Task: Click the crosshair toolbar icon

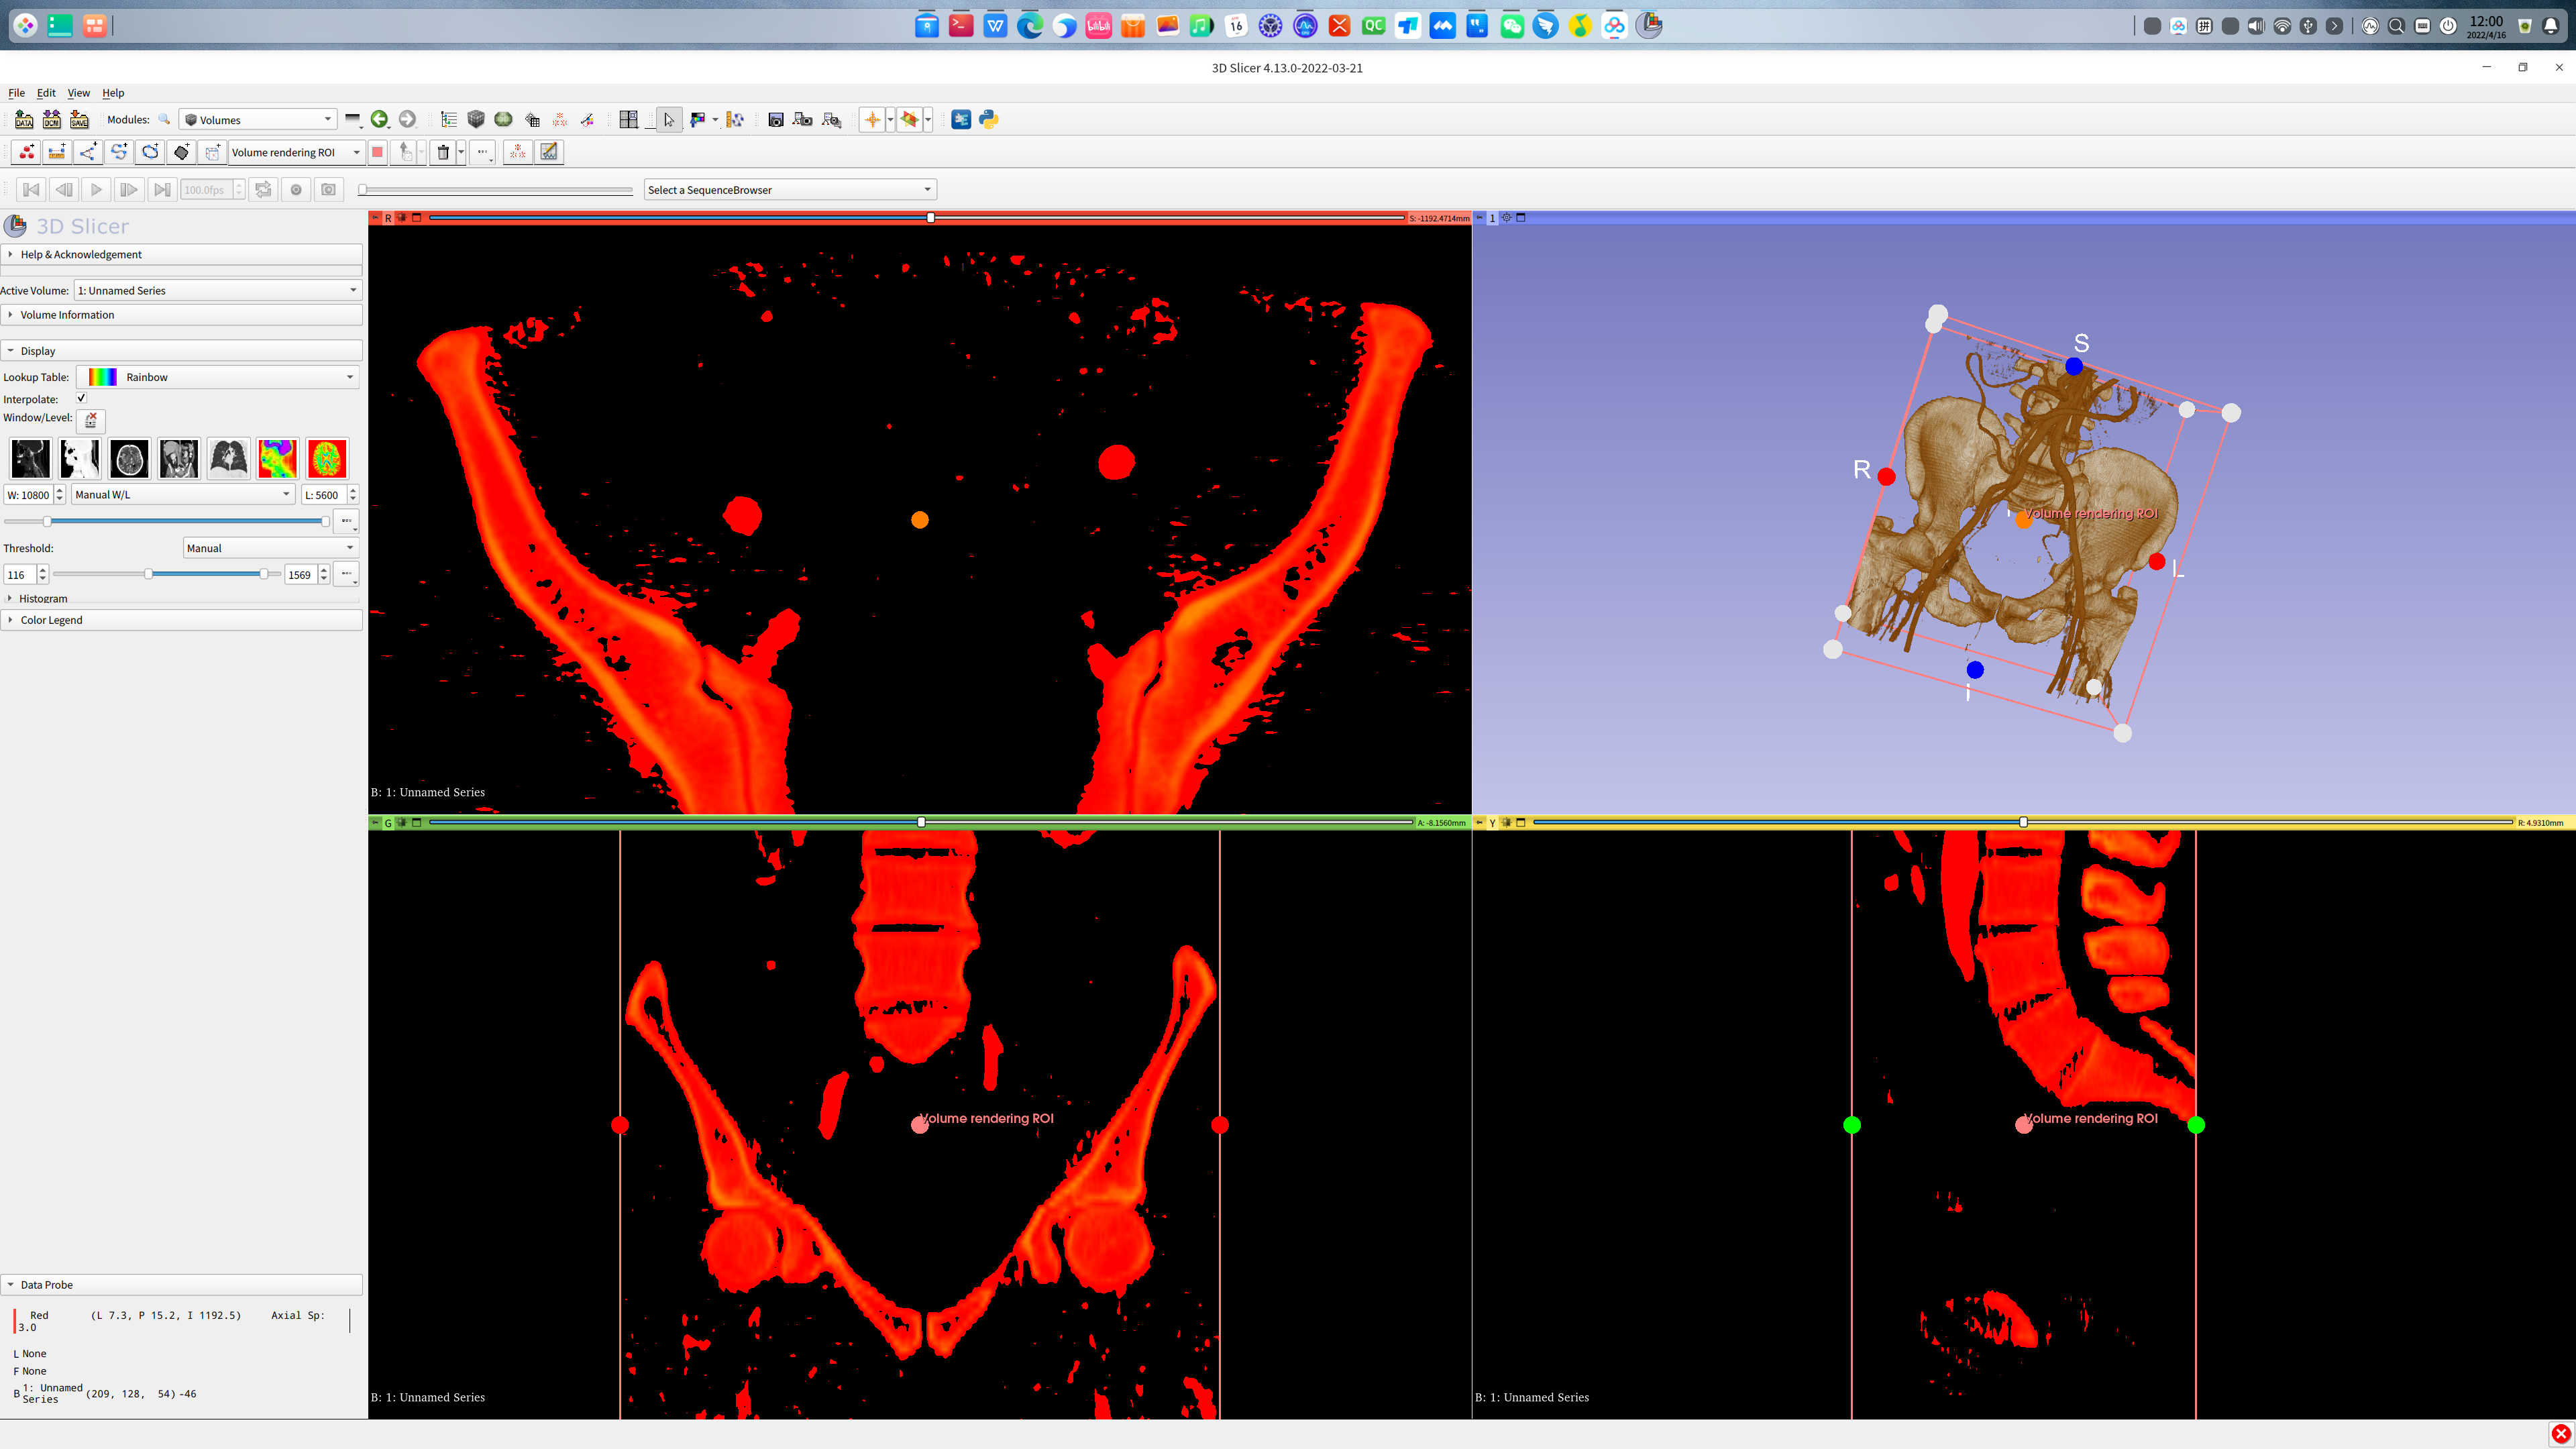Action: (872, 119)
